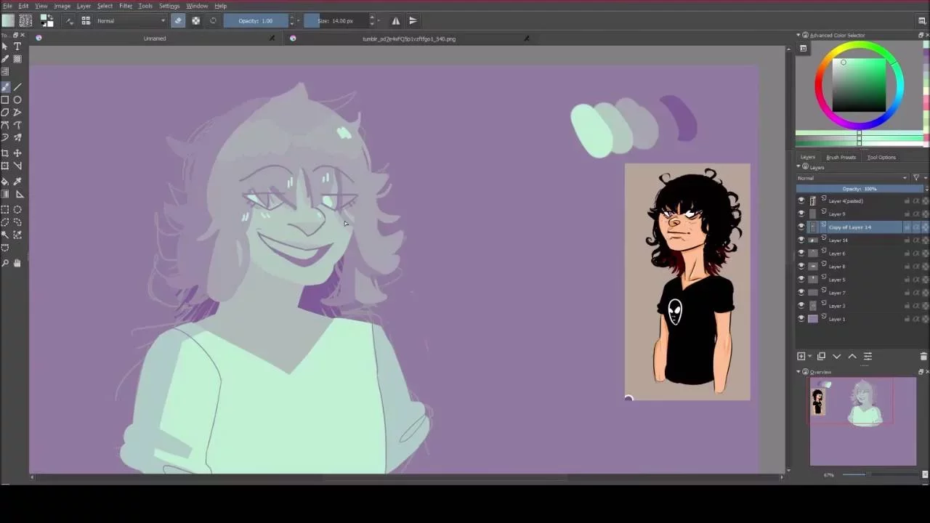This screenshot has height=523, width=930.
Task: Open the brush presets chooser grid icon
Action: 86,20
